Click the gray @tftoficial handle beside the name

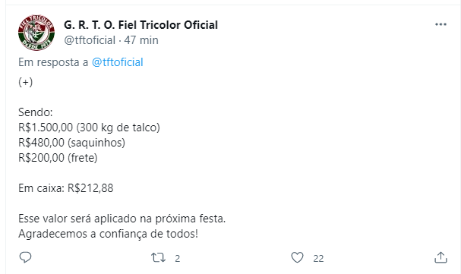(90, 40)
